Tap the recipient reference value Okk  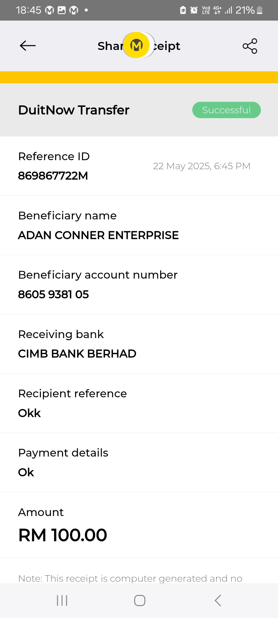click(29, 413)
